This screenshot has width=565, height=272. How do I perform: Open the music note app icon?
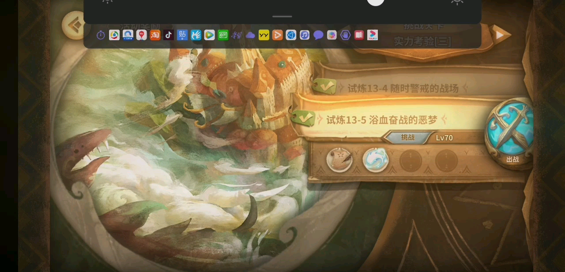click(305, 35)
